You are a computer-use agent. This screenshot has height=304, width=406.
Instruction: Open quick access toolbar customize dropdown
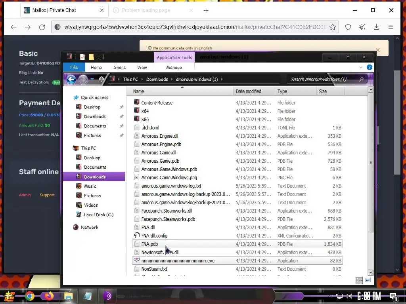98,57
